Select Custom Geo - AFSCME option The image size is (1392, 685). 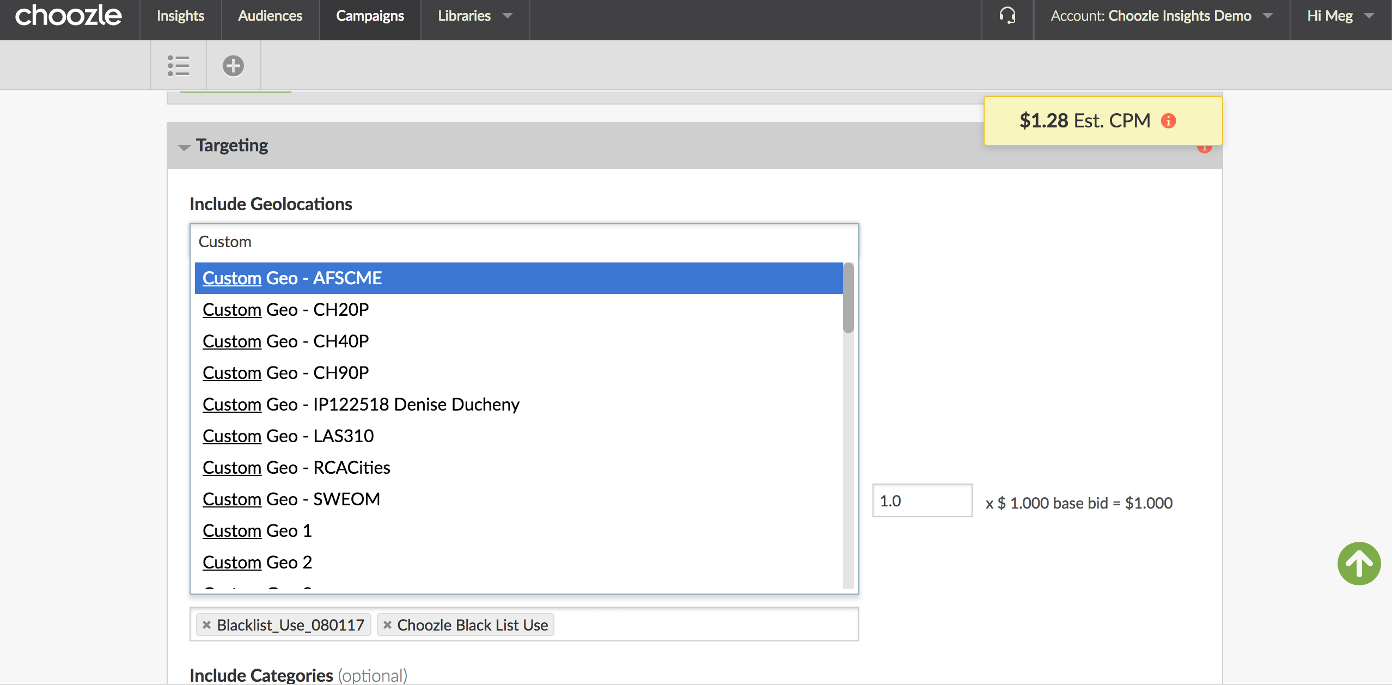pos(518,278)
